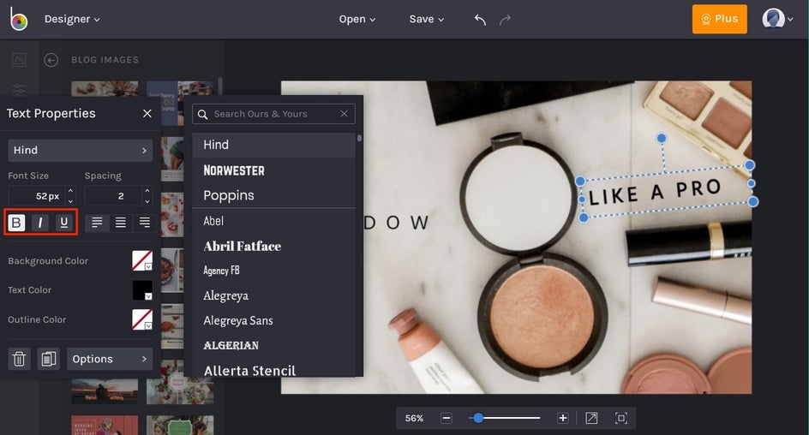Select the sunset couple template thumbnail
This screenshot has height=435, width=809.
(x=105, y=391)
